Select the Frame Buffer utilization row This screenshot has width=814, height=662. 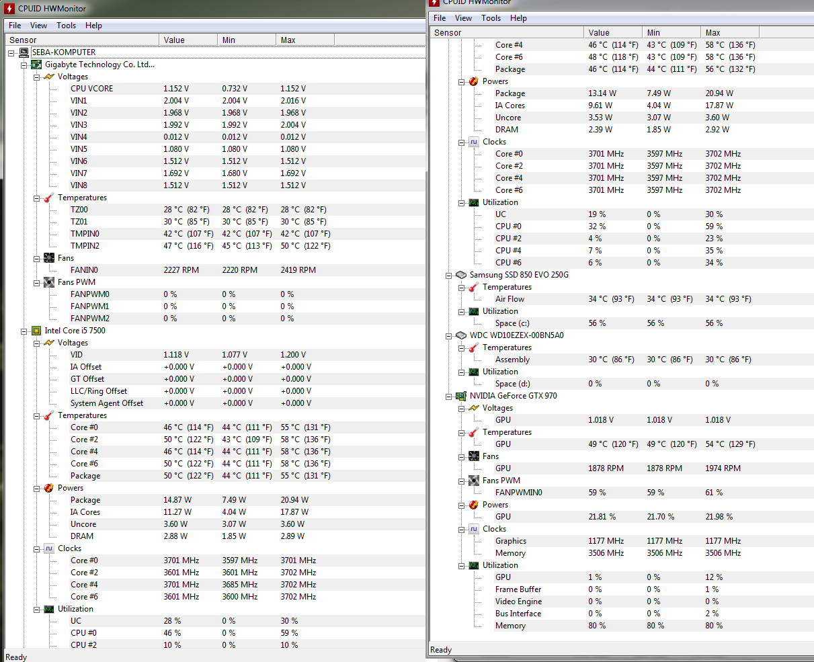[x=621, y=589]
